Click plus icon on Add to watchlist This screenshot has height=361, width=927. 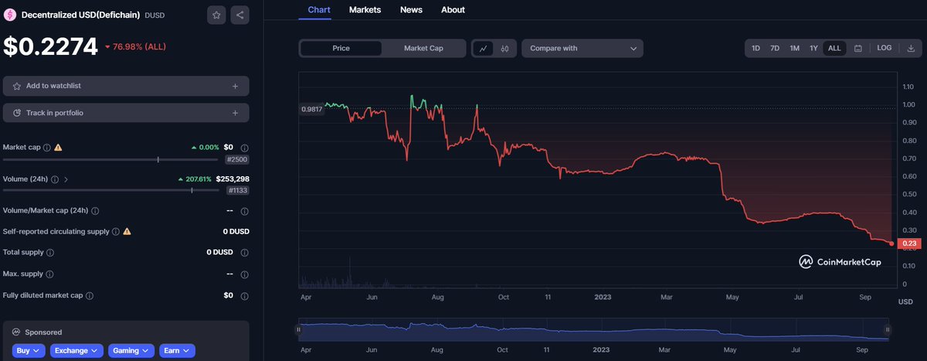coord(235,86)
